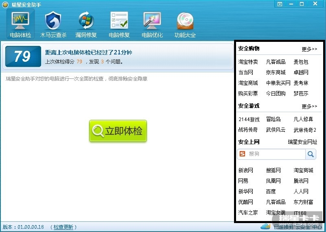Screen dimensions: 326x232
Task: Open the 武林传奇2 game link
Action: (x=305, y=130)
